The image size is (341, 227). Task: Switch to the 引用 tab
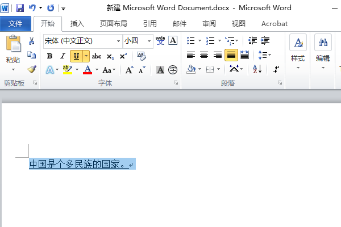pos(150,23)
